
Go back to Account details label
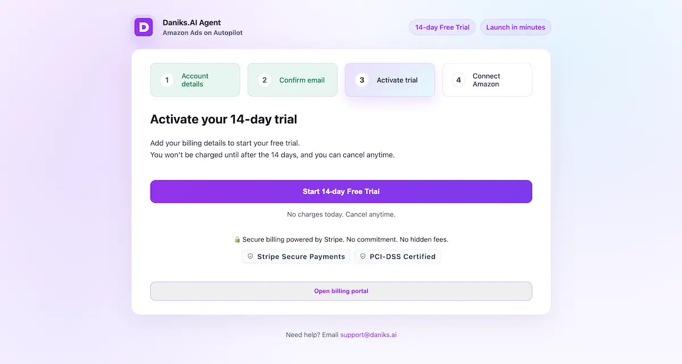coord(195,80)
